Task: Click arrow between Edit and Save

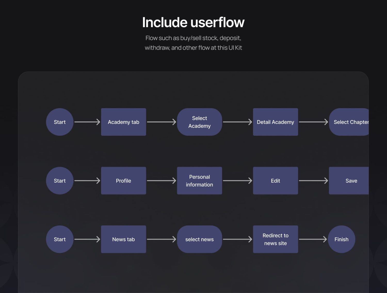Action: pyautogui.click(x=313, y=181)
